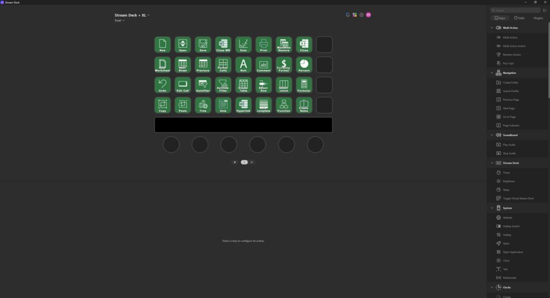Select the first dial below the touch strip
This screenshot has width=550, height=298.
point(171,145)
